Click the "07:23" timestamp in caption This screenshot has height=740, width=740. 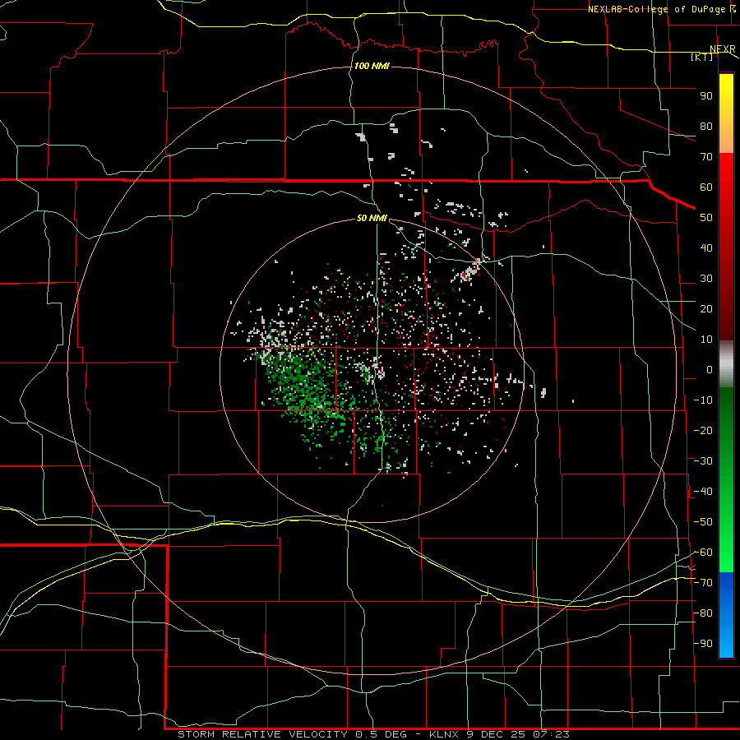click(551, 734)
